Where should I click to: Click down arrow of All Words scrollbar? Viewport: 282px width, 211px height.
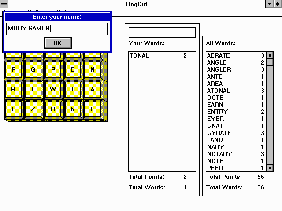(270, 168)
